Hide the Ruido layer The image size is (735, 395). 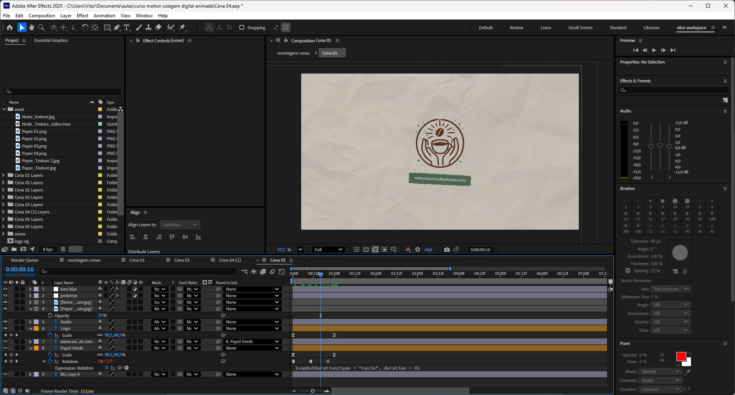point(6,322)
